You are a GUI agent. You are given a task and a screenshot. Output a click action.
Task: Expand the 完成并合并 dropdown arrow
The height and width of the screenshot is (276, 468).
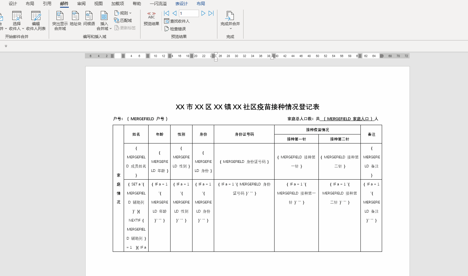[231, 29]
